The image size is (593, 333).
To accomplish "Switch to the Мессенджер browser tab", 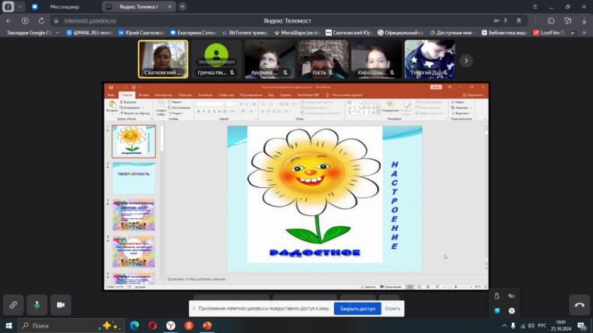I will coord(64,7).
